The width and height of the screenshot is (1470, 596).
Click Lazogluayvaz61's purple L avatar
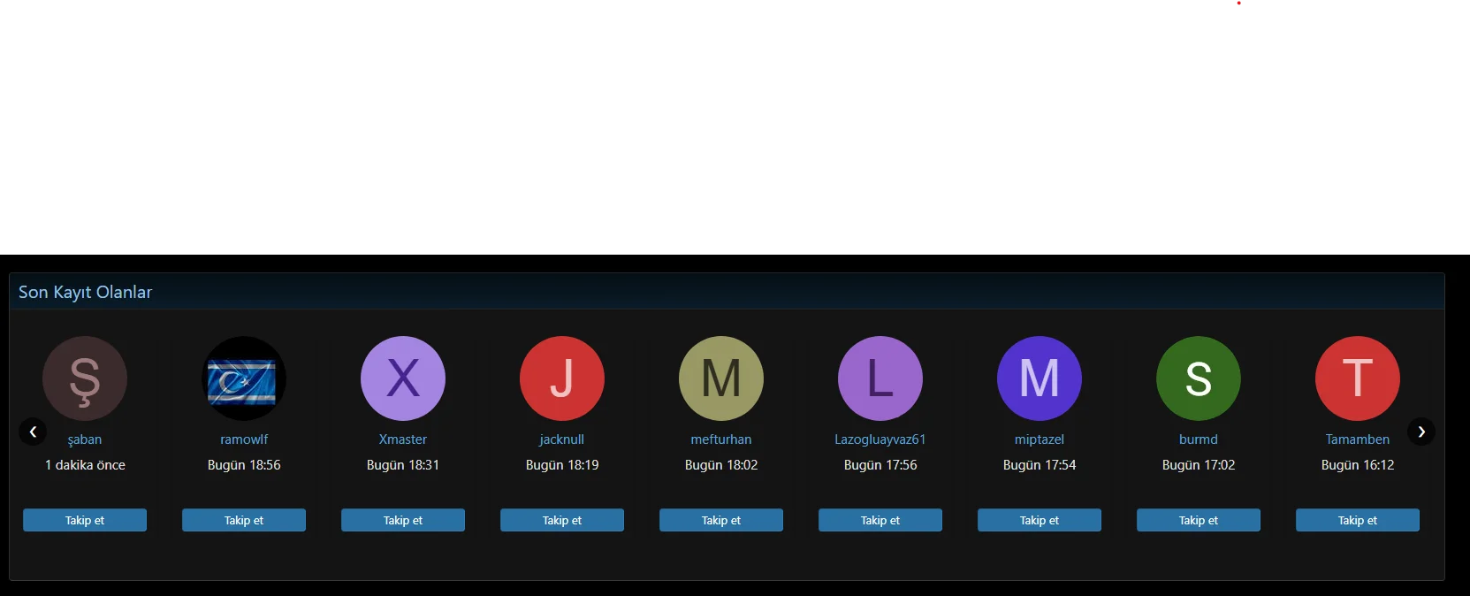pyautogui.click(x=880, y=378)
